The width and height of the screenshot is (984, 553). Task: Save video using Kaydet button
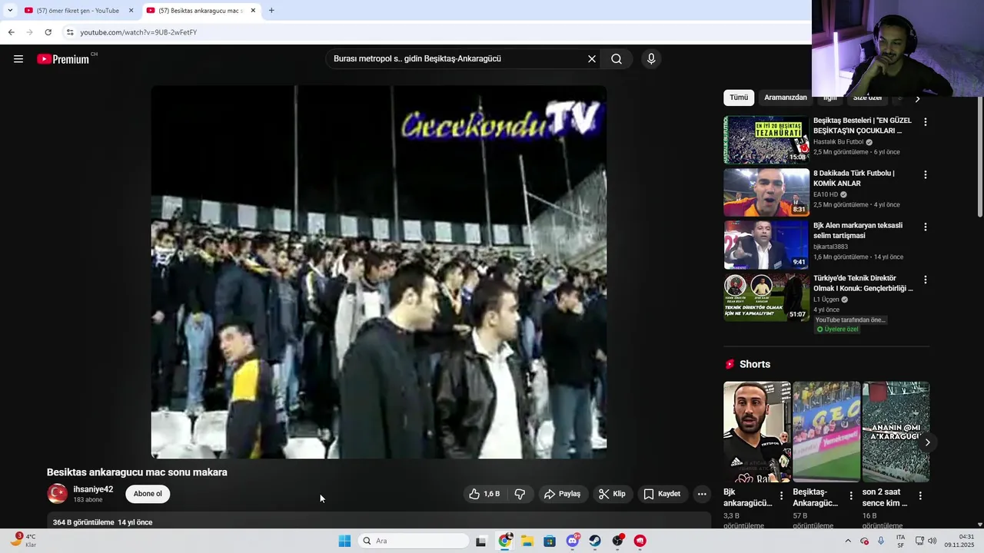[662, 494]
